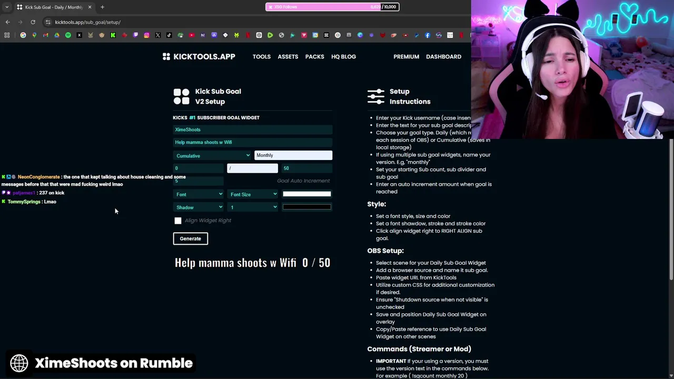The width and height of the screenshot is (674, 379).
Task: Click the widget preview text 0 / 50
Action: click(316, 263)
